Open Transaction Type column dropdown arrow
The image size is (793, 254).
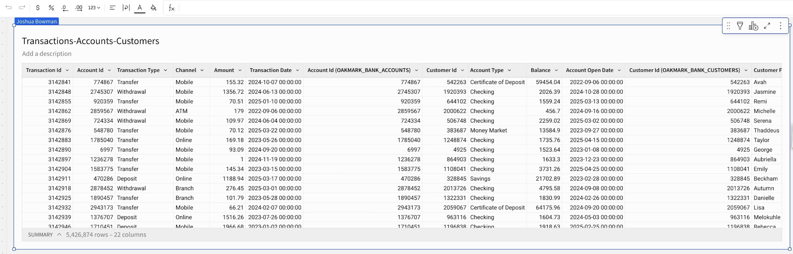(165, 70)
